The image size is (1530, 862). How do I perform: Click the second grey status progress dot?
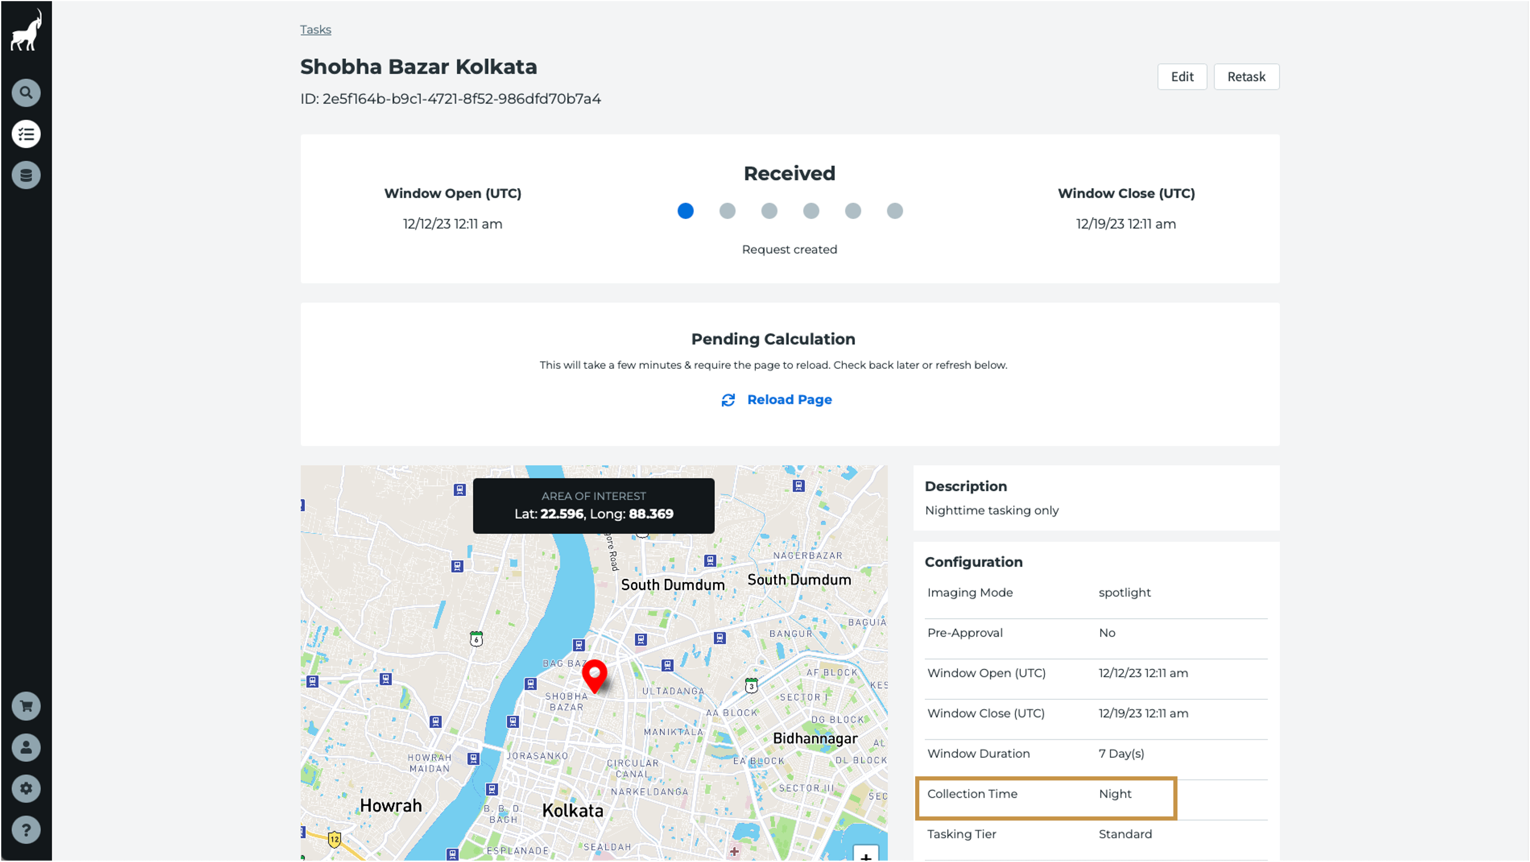[728, 211]
